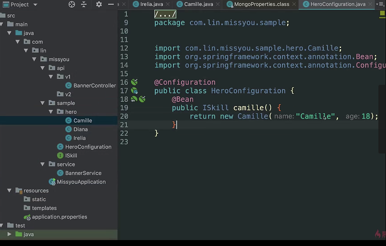Click the import Camille statement on line 12

coord(248,48)
